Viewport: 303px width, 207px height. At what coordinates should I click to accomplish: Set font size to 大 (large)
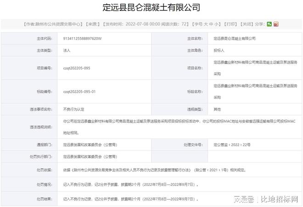(x=206, y=24)
